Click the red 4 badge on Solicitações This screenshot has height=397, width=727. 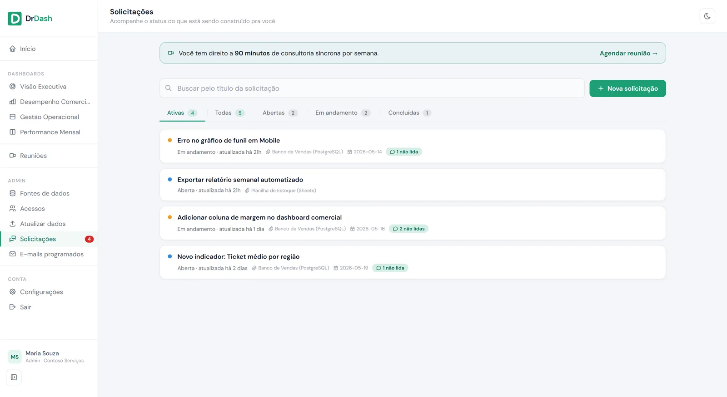click(89, 239)
